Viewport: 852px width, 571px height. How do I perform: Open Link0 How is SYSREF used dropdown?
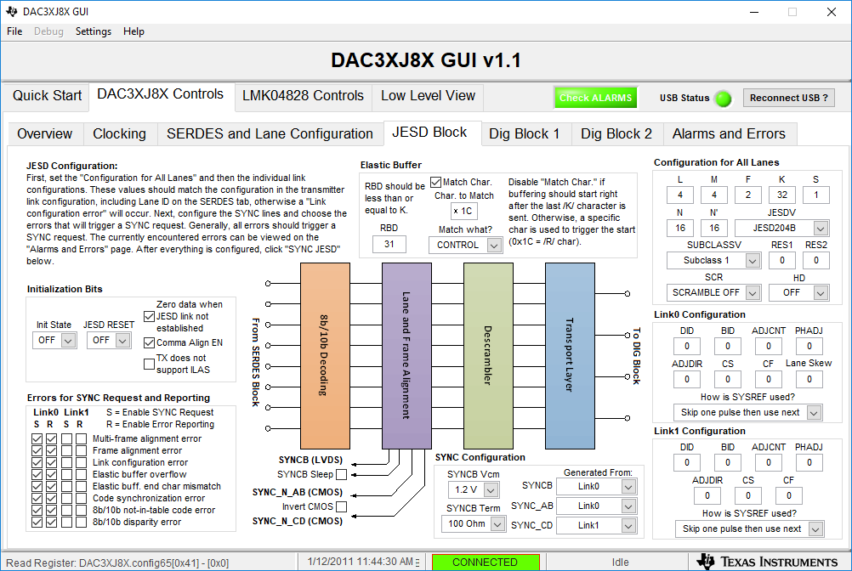pos(747,412)
